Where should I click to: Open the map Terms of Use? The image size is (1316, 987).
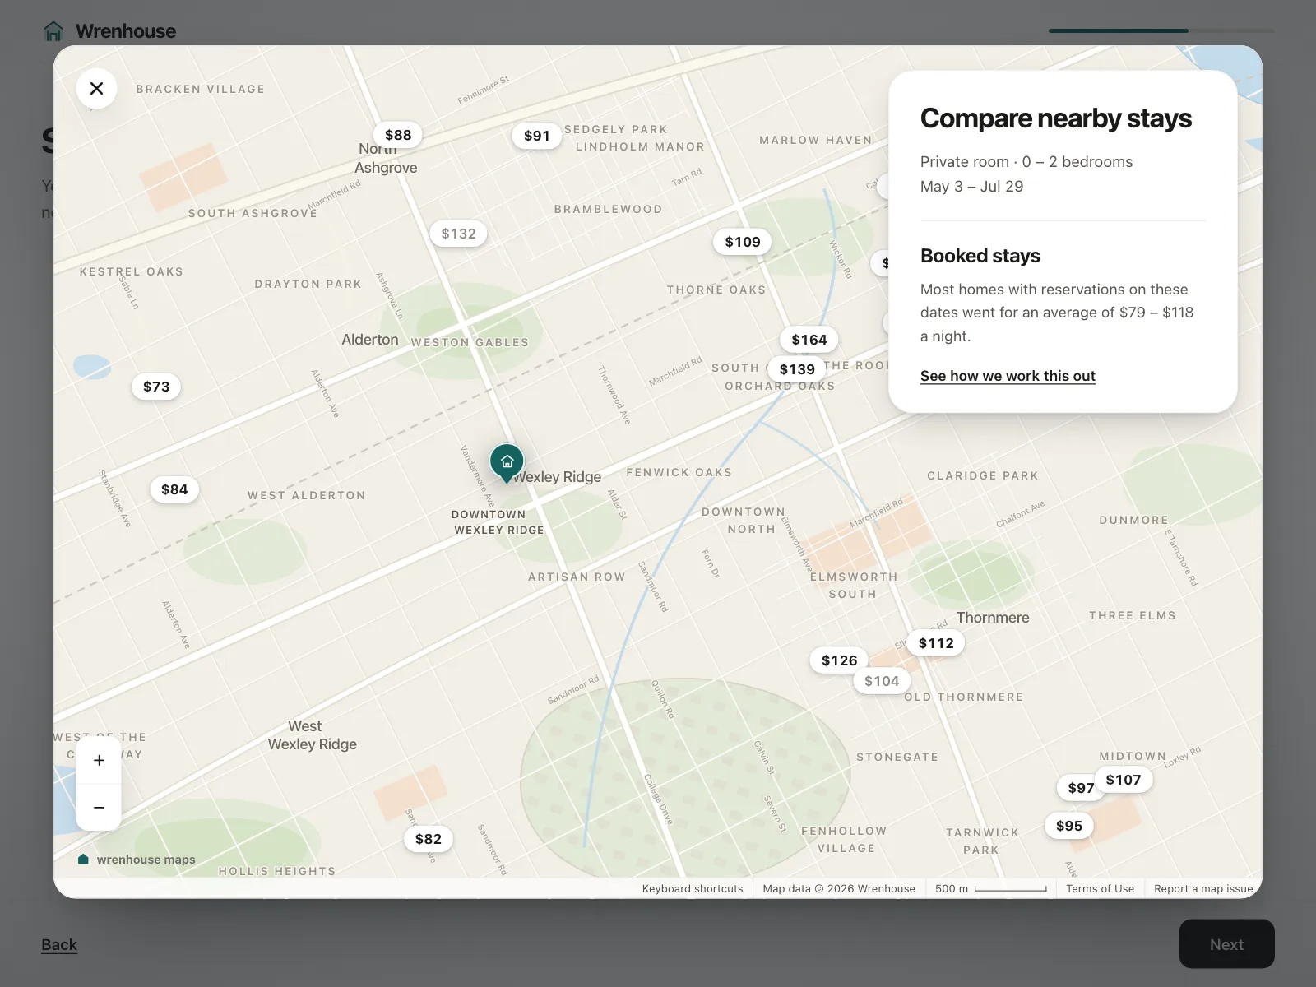coord(1100,888)
